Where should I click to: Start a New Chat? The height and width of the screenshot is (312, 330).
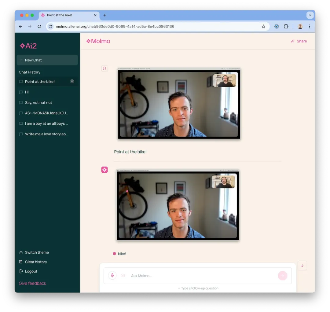[47, 60]
